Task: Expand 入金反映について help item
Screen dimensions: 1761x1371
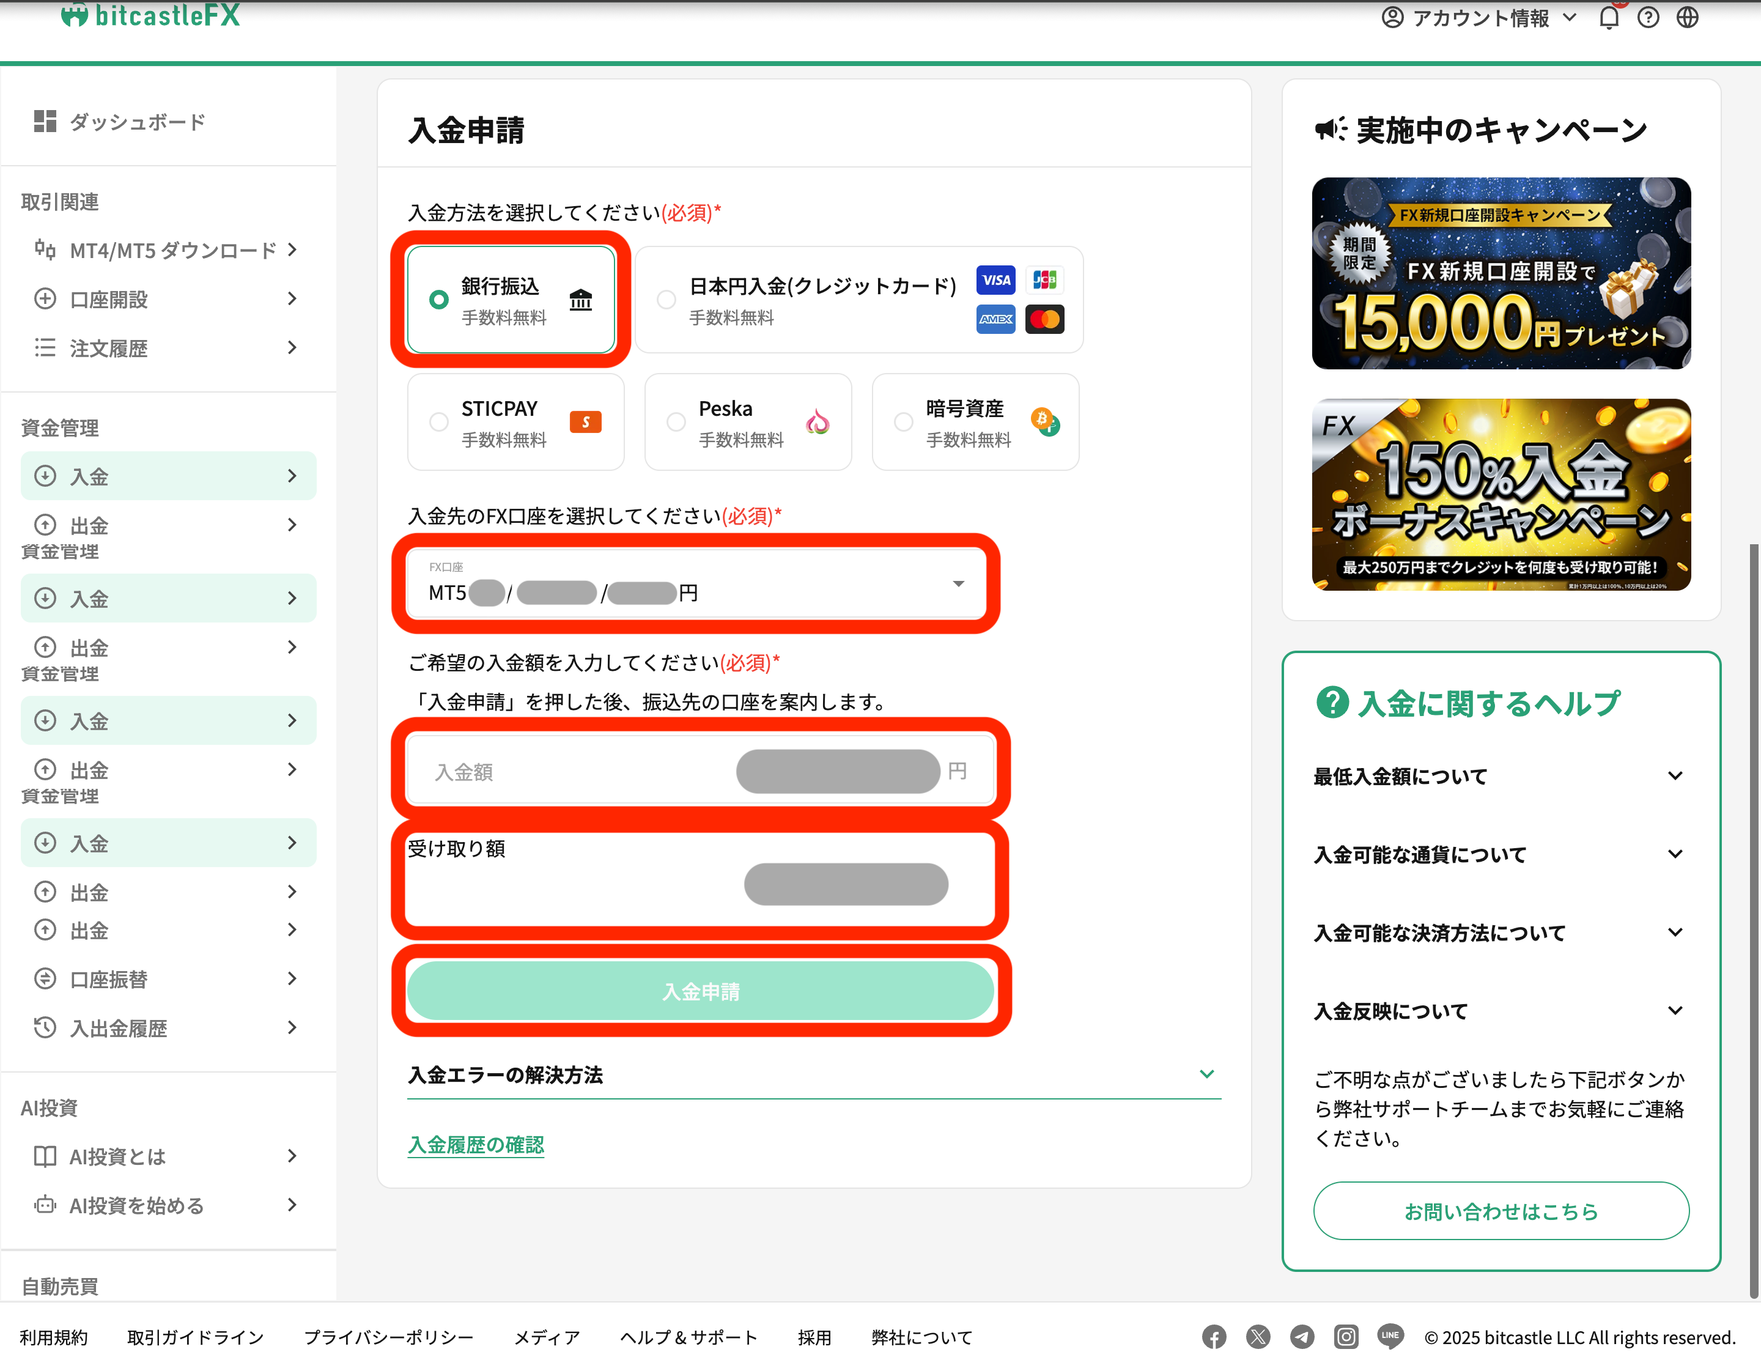Action: (x=1500, y=1010)
